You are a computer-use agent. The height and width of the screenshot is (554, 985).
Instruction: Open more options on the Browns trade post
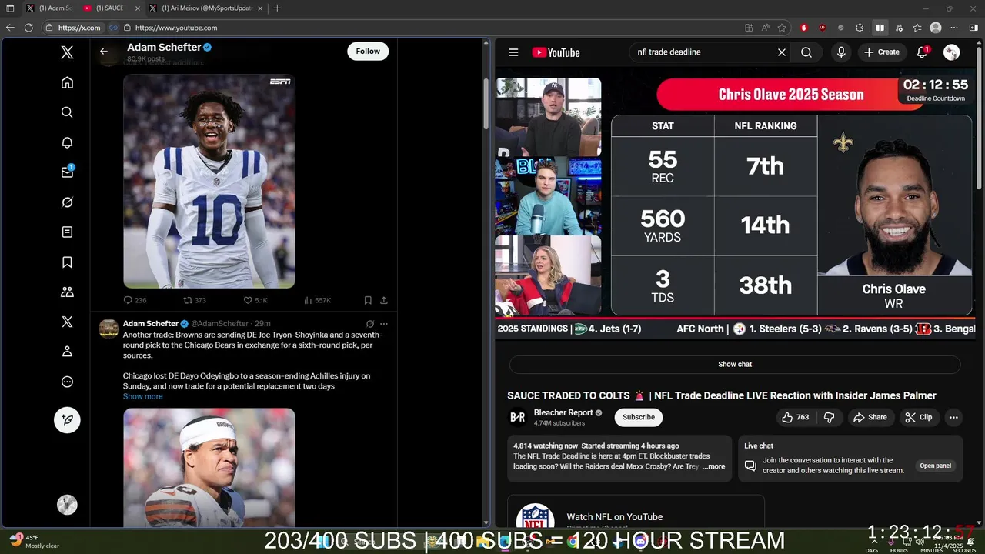tap(383, 324)
